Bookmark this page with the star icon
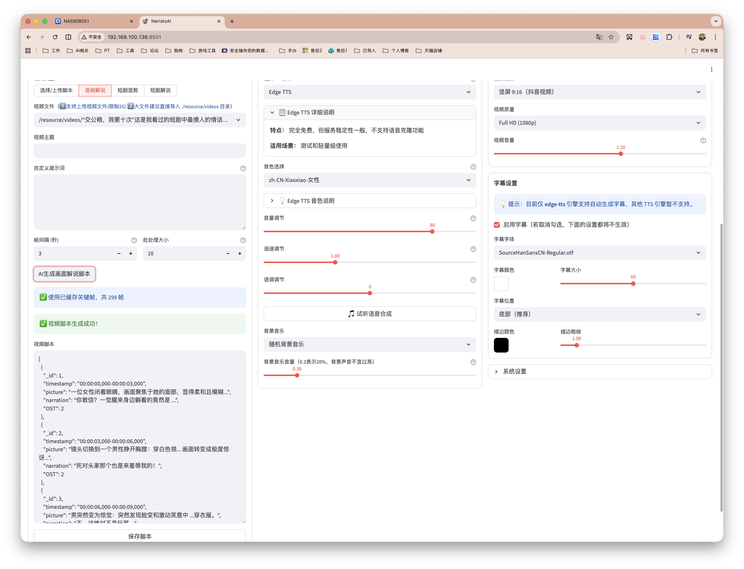 [611, 37]
